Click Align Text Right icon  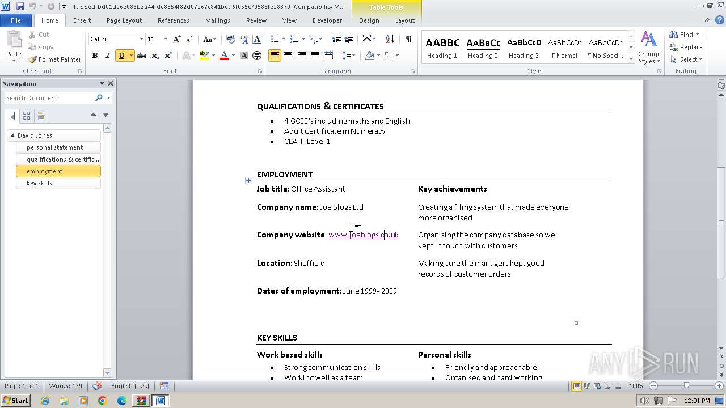pos(302,56)
